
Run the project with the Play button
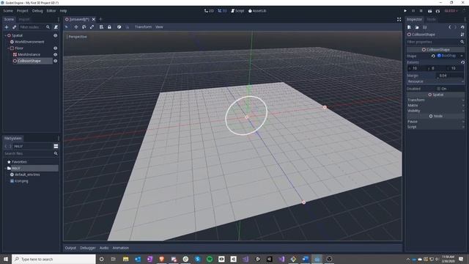(x=405, y=11)
